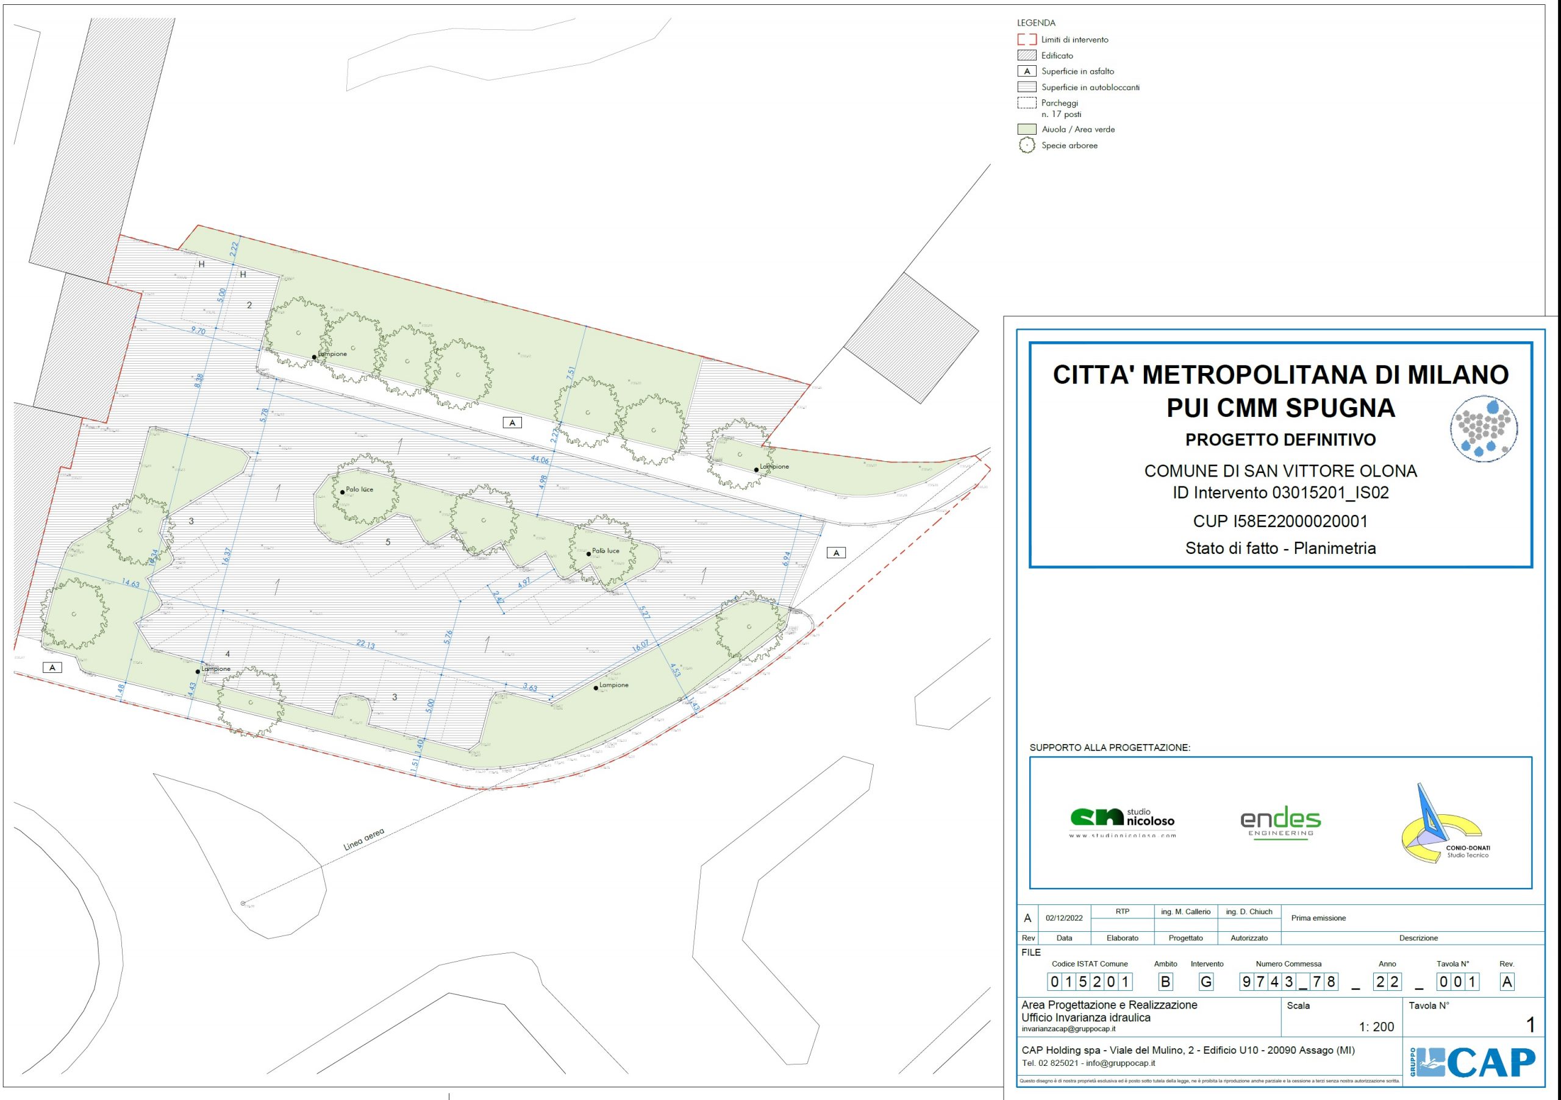Click the Stato di fatto - Planimetria title

[x=1281, y=548]
